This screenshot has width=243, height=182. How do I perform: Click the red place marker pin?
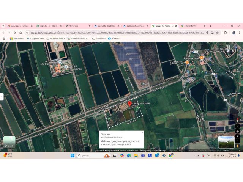tap(129, 104)
